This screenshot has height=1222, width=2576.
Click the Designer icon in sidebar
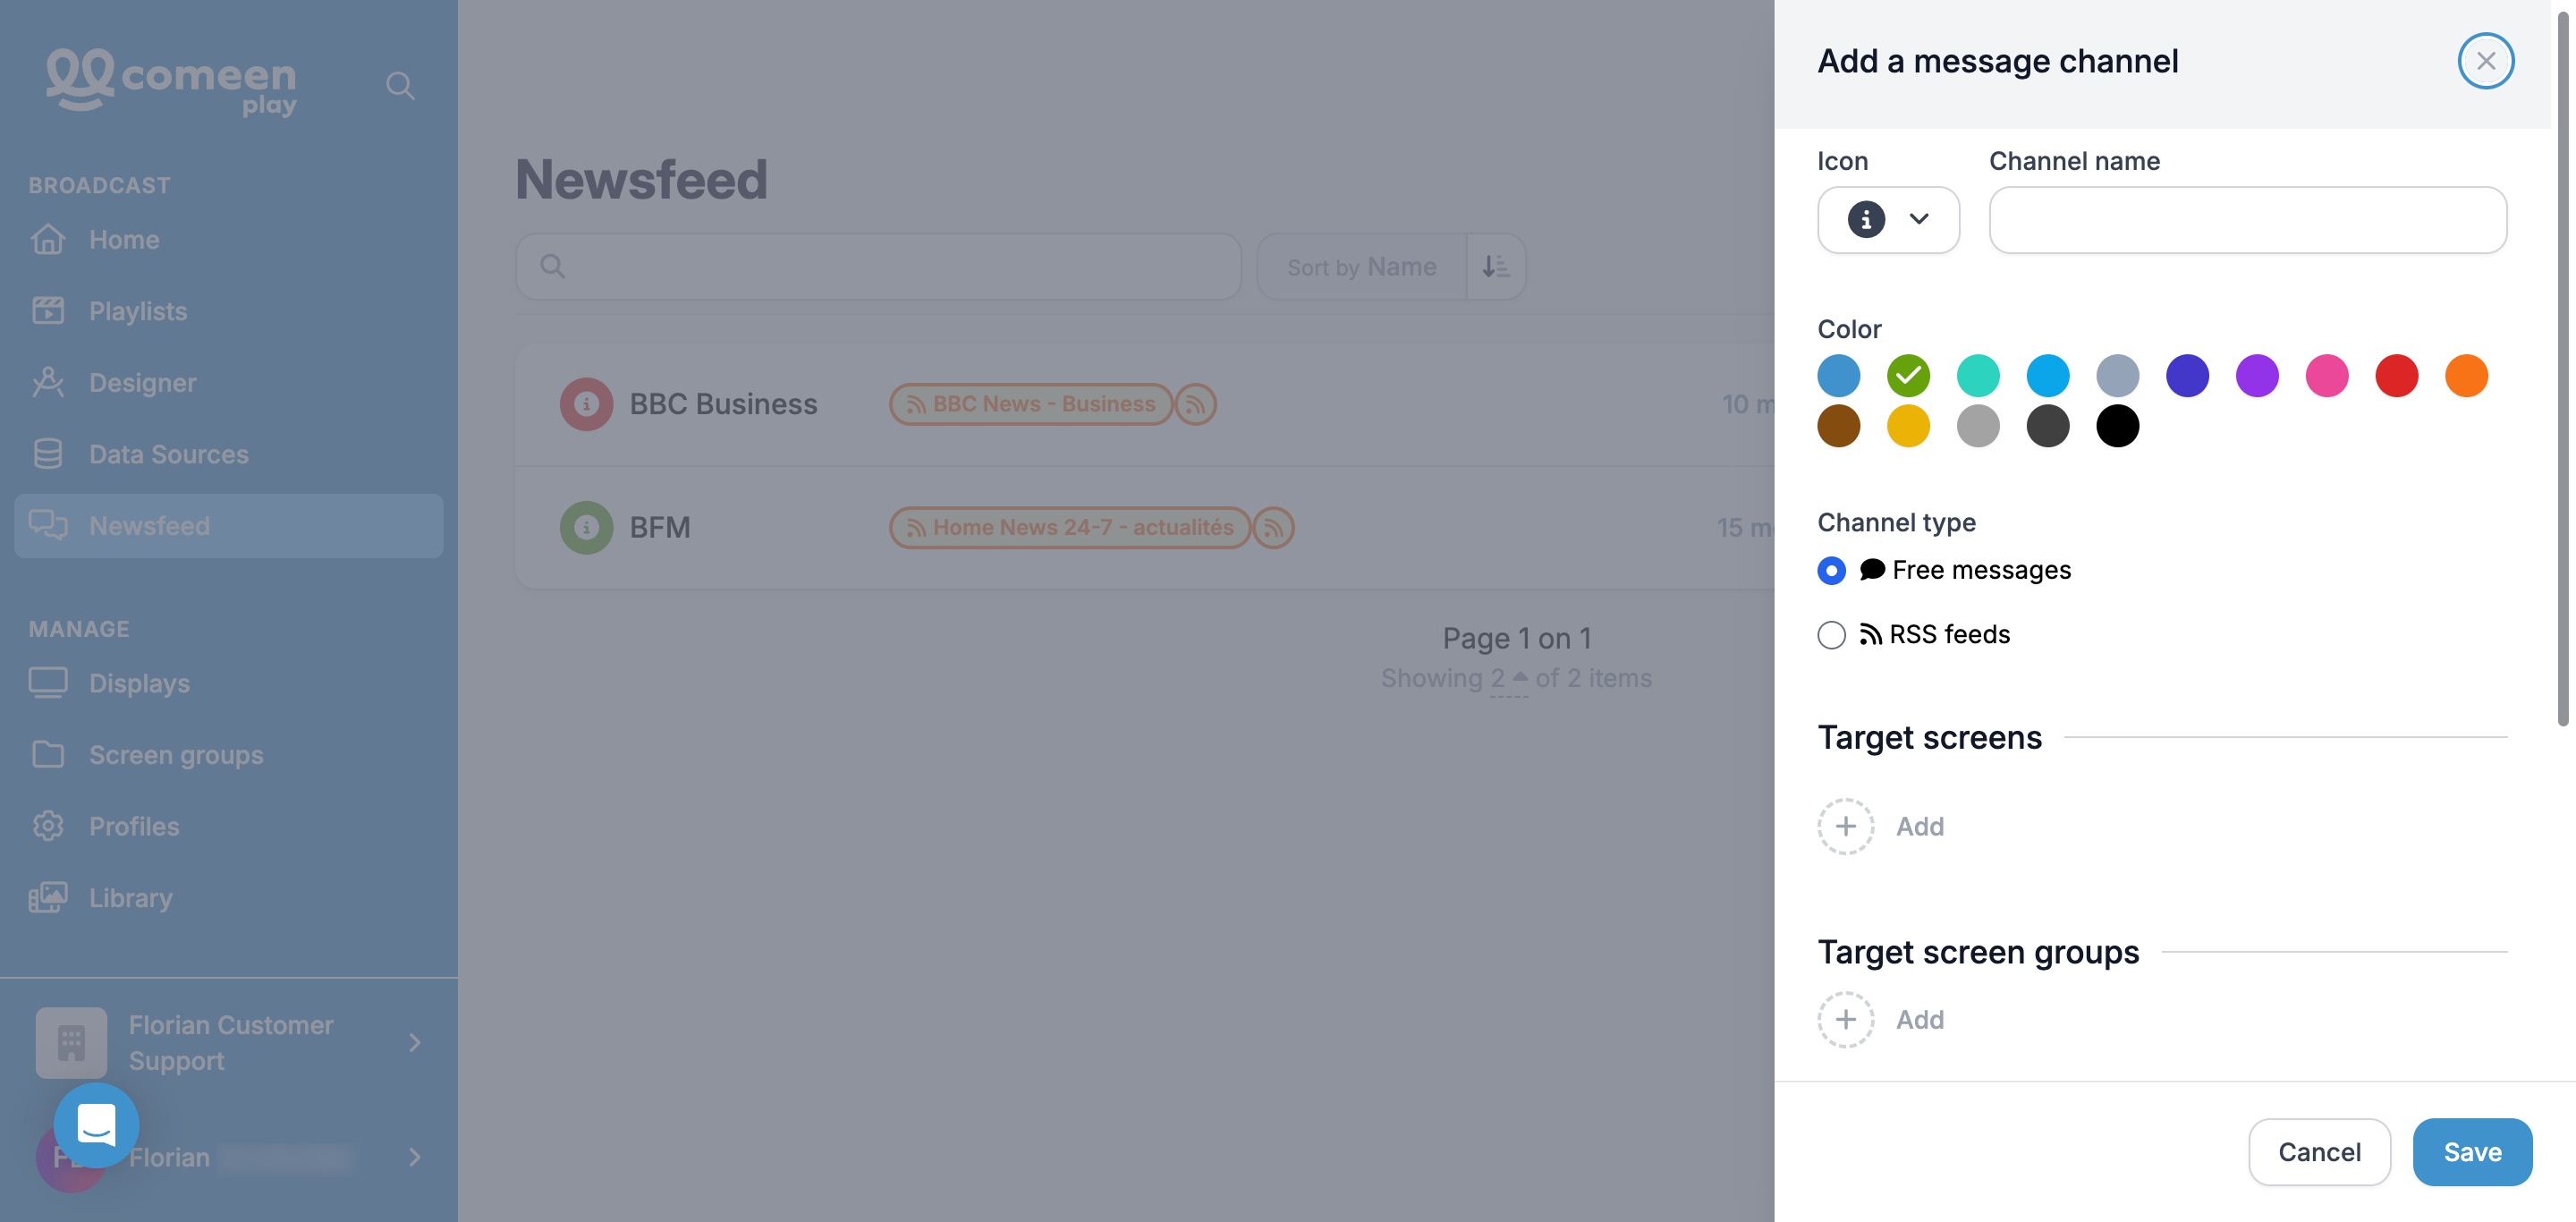tap(48, 383)
